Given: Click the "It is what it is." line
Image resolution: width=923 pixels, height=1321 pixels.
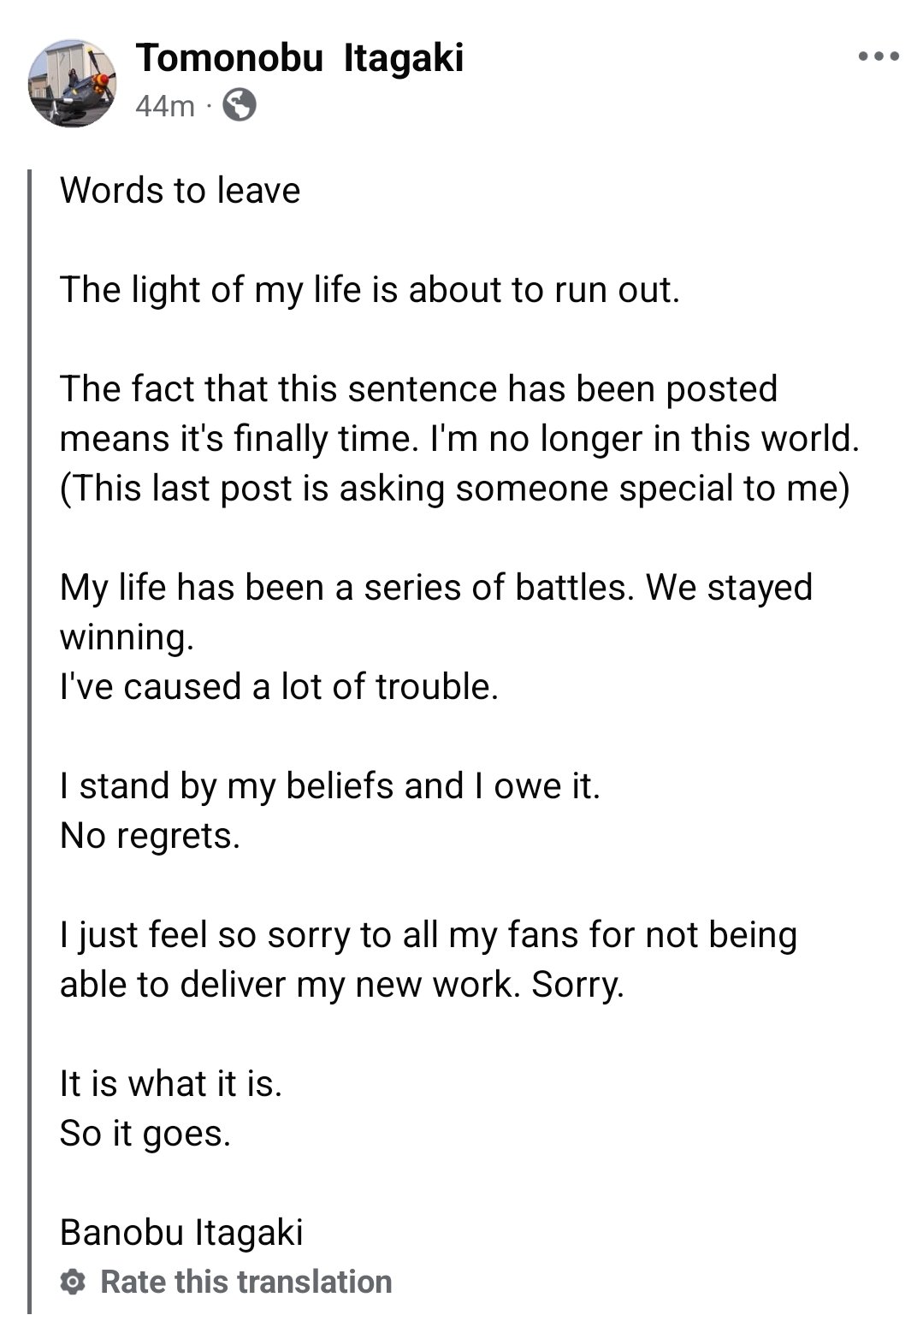Looking at the screenshot, I should point(171,1083).
